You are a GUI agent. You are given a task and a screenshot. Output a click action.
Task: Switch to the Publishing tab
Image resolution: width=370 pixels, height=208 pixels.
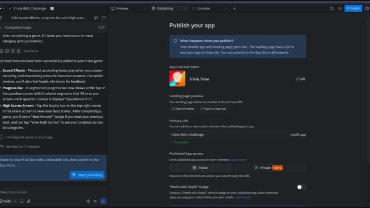pos(162,8)
